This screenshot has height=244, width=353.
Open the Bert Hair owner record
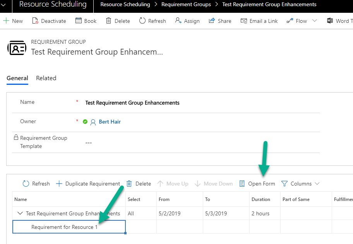tap(110, 122)
